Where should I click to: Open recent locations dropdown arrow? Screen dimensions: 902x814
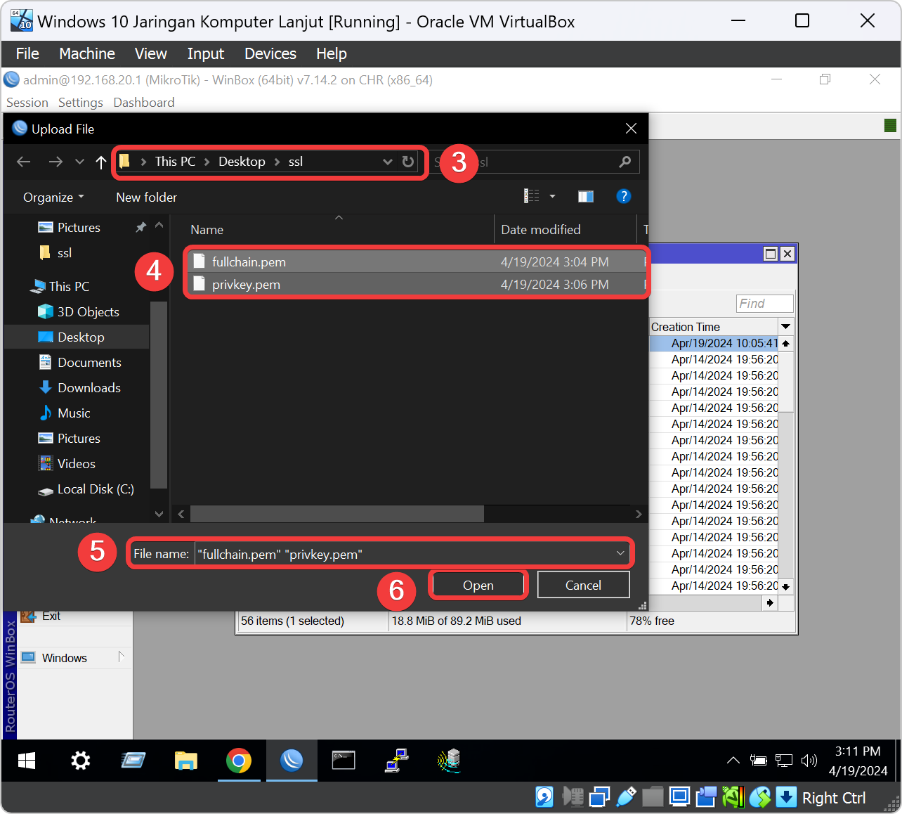79,162
